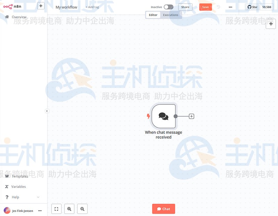Screen dimensions: 278x216
Task: Zoom in on the workflow canvas
Action: point(69,209)
